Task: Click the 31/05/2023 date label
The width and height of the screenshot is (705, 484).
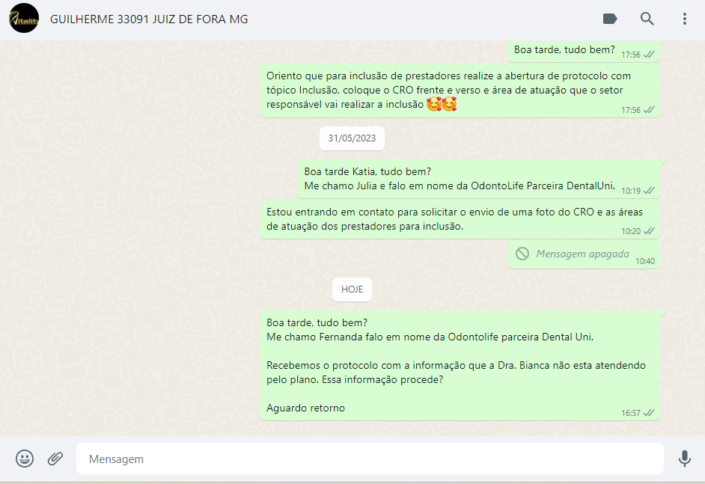Action: 352,138
